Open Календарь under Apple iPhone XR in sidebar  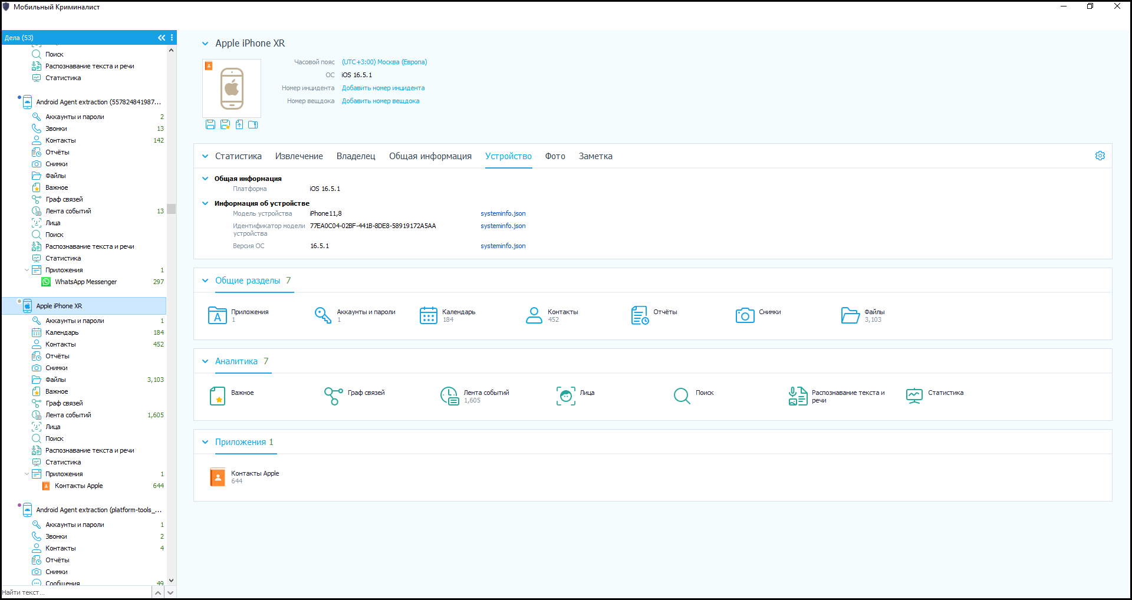tap(84, 332)
